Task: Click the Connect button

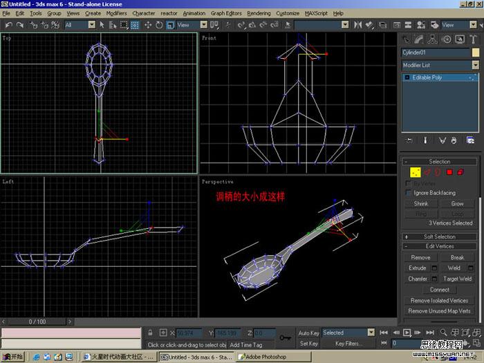Action: click(x=440, y=290)
